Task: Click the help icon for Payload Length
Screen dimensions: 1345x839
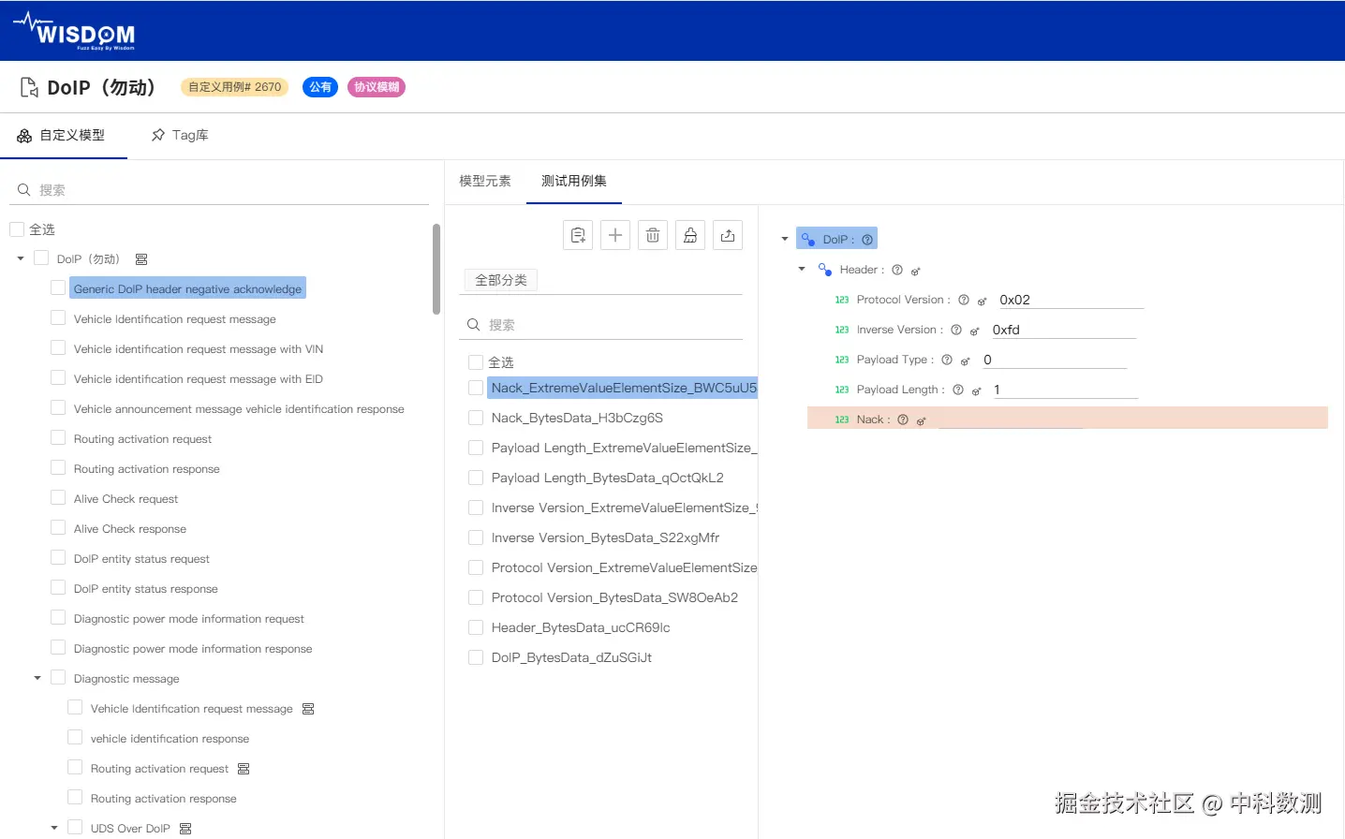Action: point(958,390)
